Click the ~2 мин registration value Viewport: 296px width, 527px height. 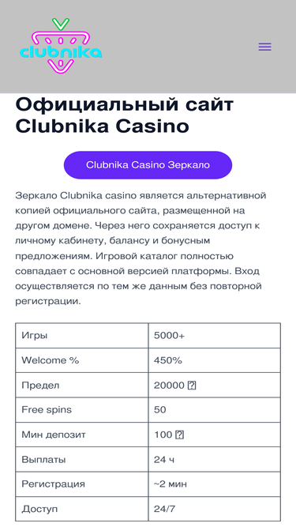pyautogui.click(x=170, y=484)
